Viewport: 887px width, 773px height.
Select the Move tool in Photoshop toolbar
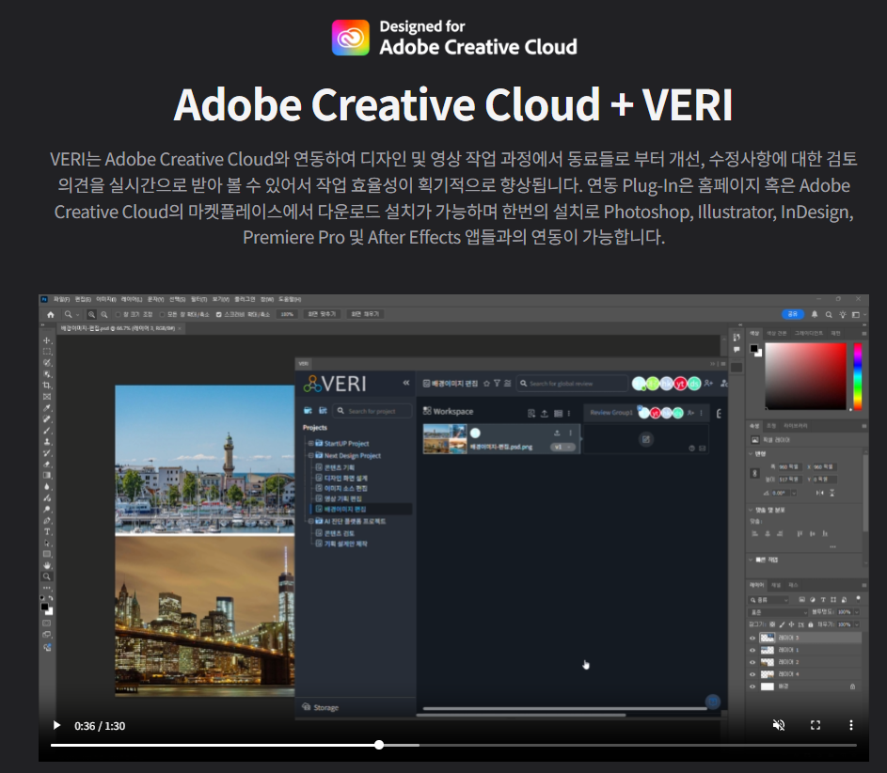[x=47, y=340]
